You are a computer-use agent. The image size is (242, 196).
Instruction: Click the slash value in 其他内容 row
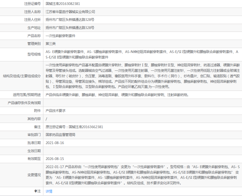pyautogui.click(x=46, y=119)
